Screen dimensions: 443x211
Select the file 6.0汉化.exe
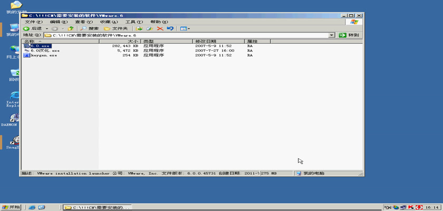point(45,51)
